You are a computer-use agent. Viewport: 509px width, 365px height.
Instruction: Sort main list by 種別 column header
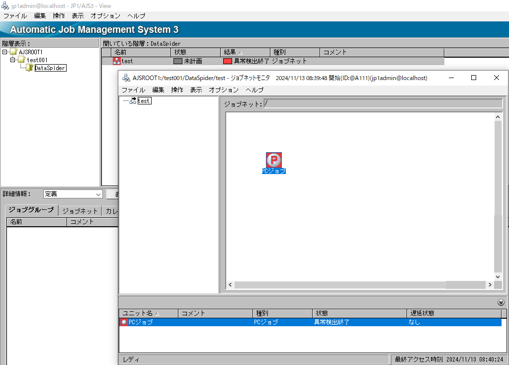(x=295, y=52)
